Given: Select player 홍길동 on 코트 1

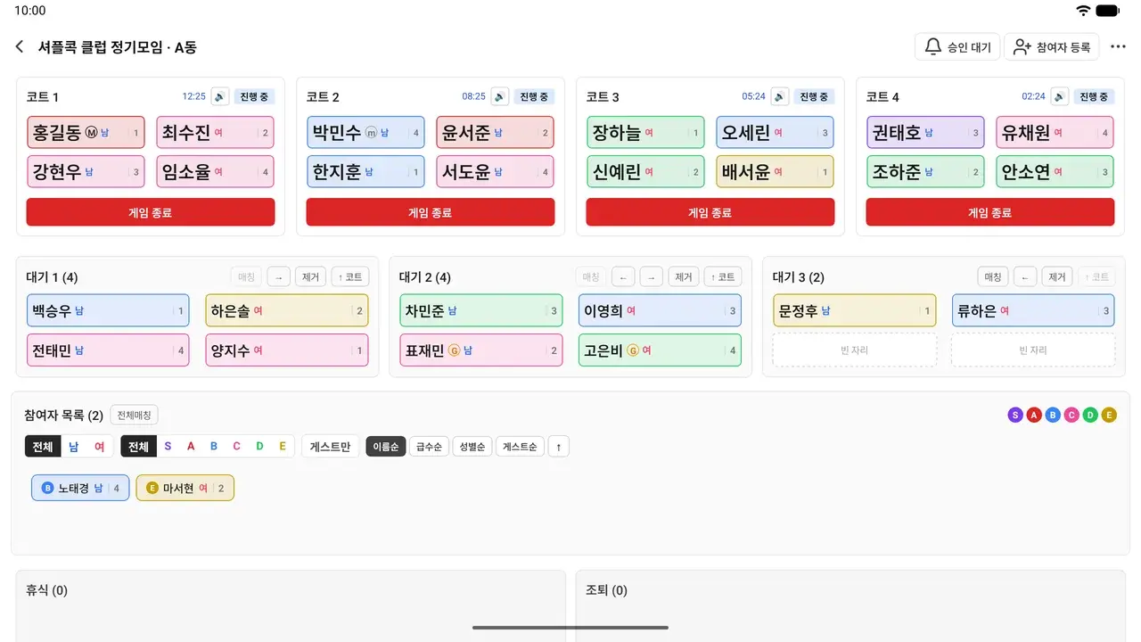Looking at the screenshot, I should (86, 133).
